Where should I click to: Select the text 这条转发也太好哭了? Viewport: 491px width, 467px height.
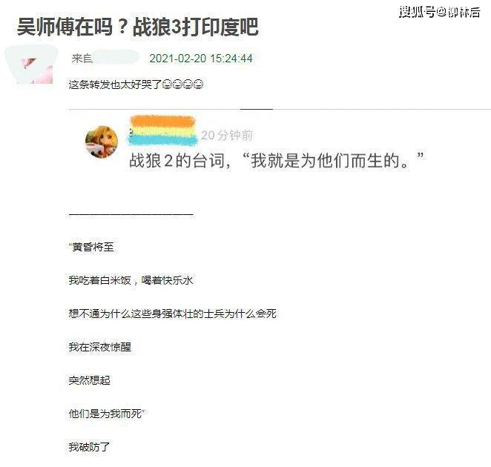(115, 85)
